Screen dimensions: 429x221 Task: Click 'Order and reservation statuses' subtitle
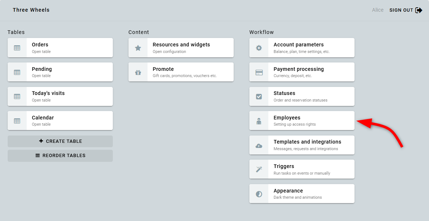pyautogui.click(x=300, y=100)
